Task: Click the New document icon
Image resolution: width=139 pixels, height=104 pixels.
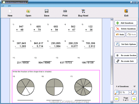Action: (x=10, y=11)
